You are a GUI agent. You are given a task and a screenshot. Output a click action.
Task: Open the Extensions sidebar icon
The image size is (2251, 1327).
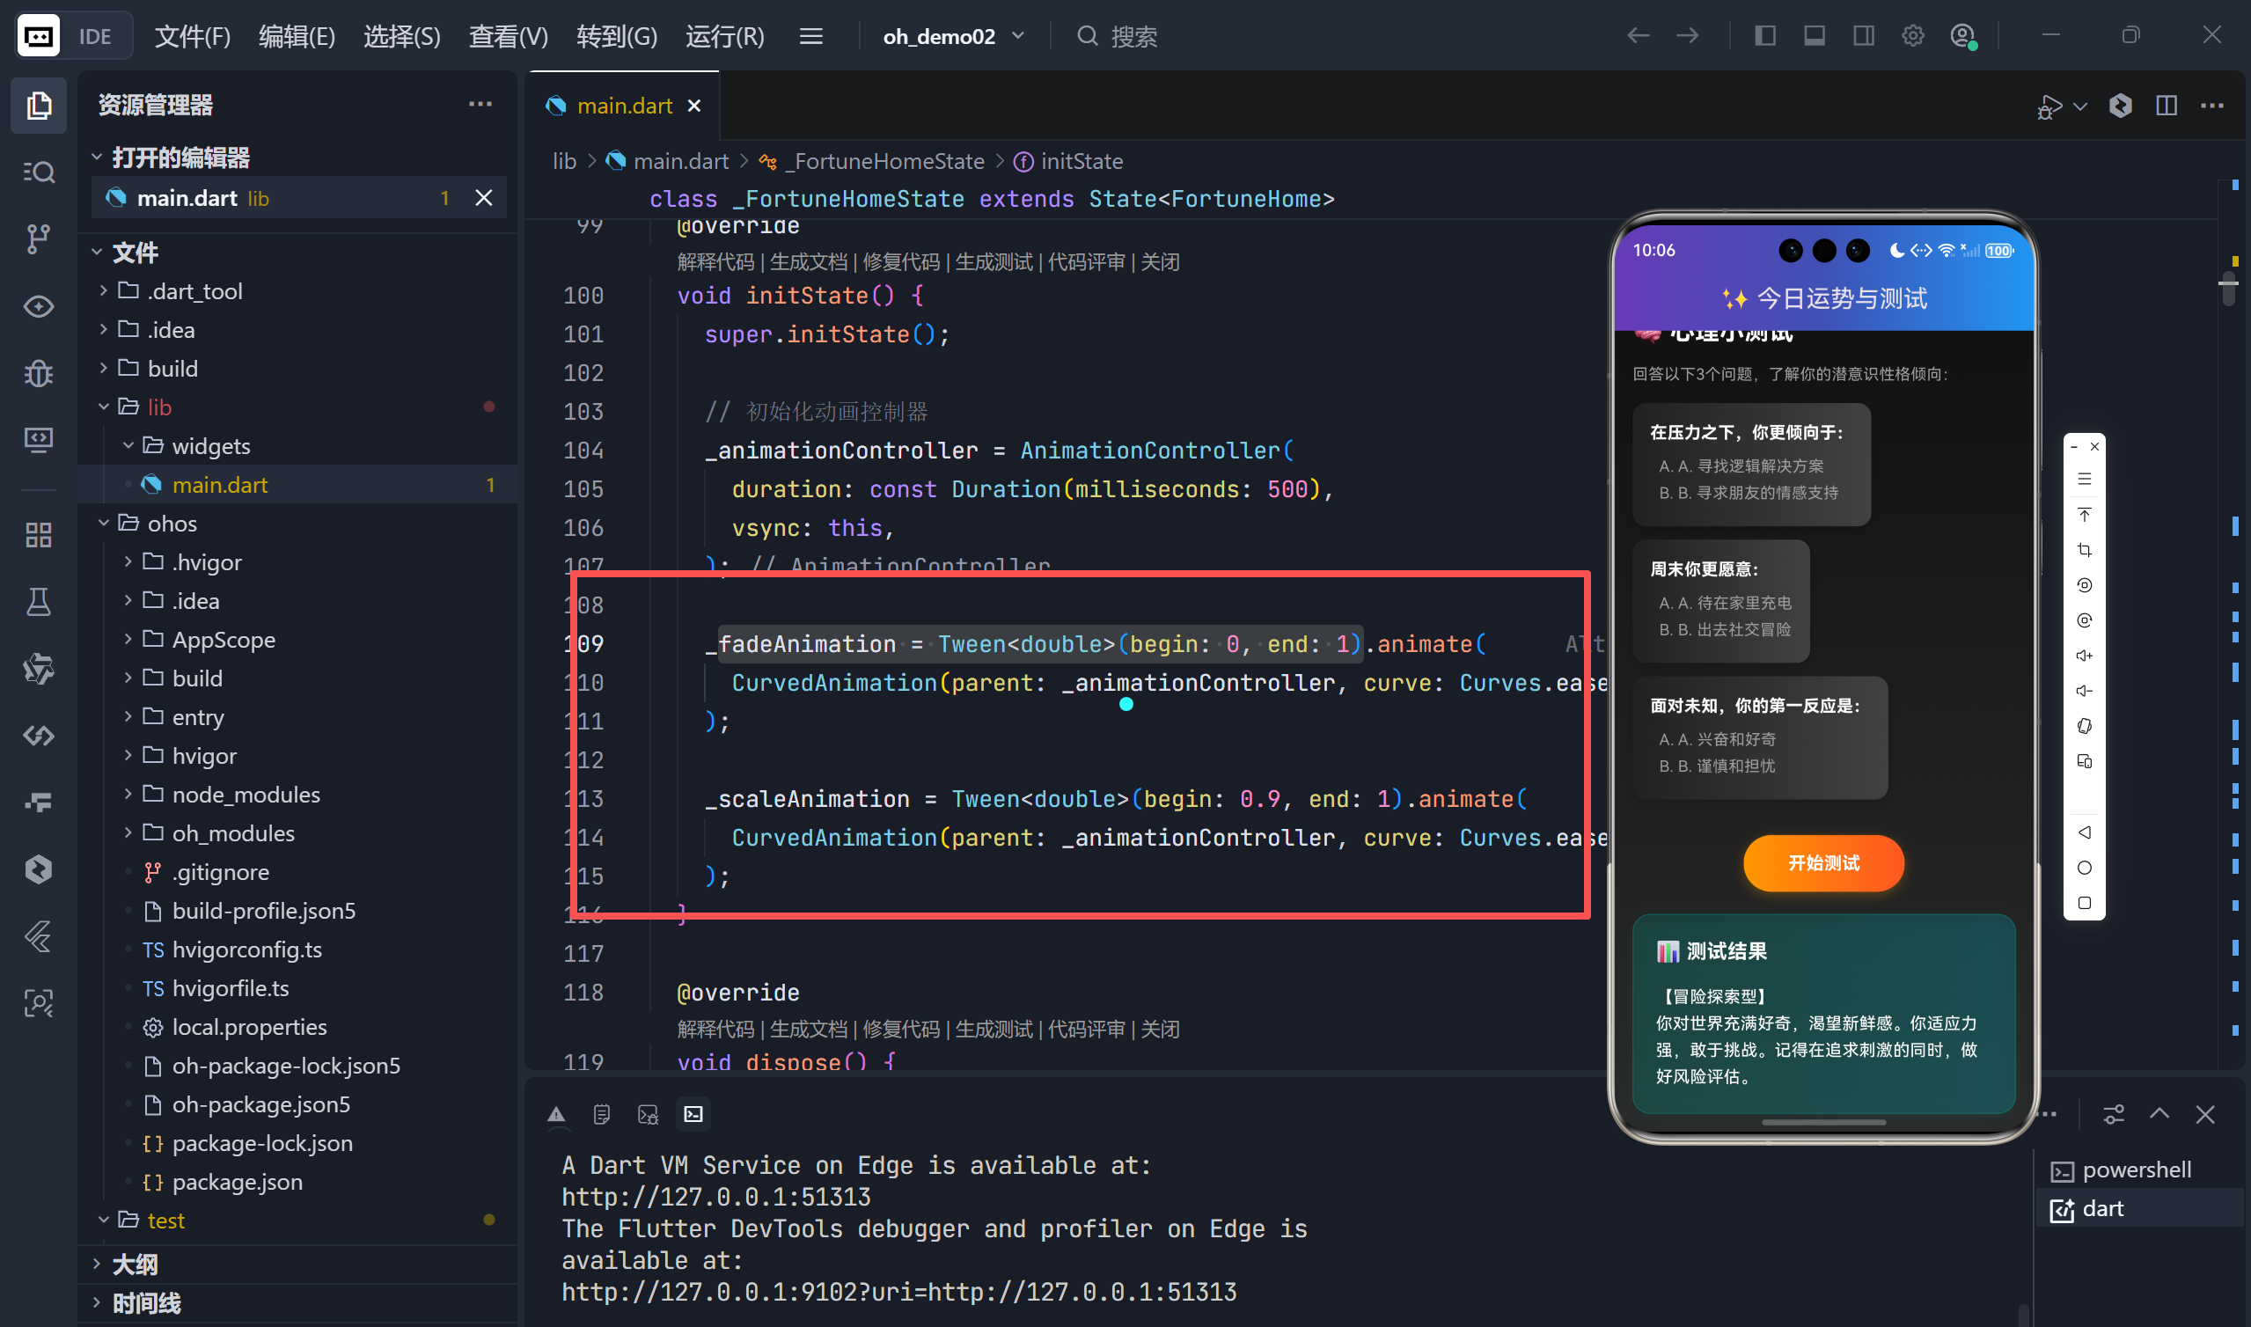click(38, 535)
